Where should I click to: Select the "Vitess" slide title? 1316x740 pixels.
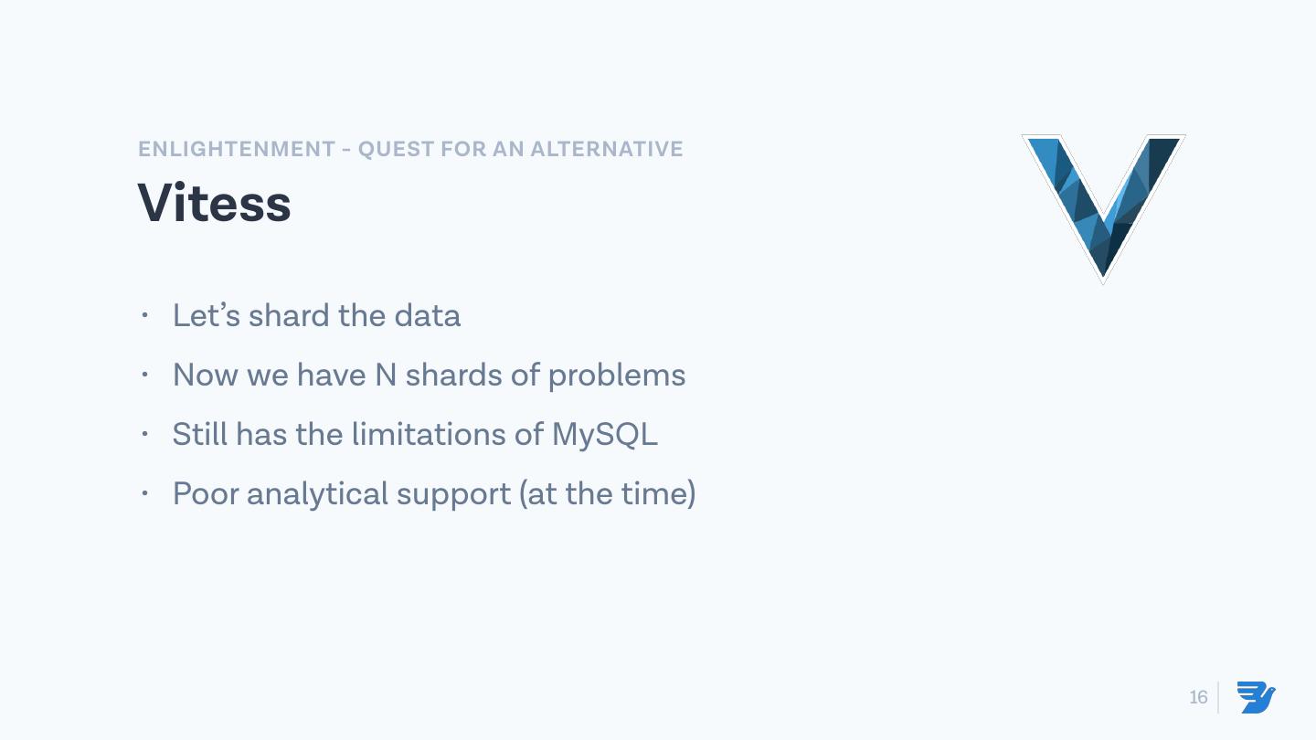point(215,203)
